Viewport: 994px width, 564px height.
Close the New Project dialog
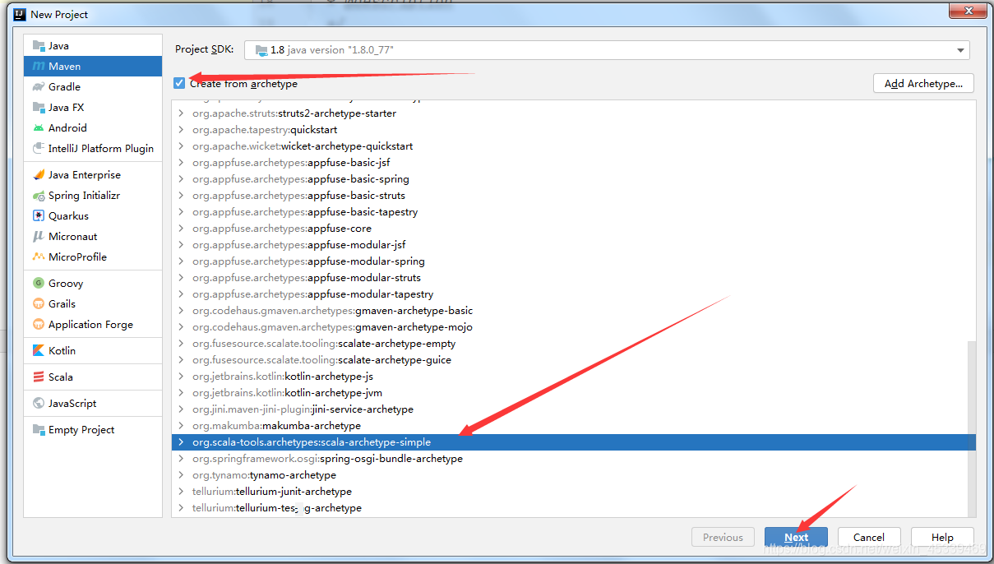(x=967, y=12)
